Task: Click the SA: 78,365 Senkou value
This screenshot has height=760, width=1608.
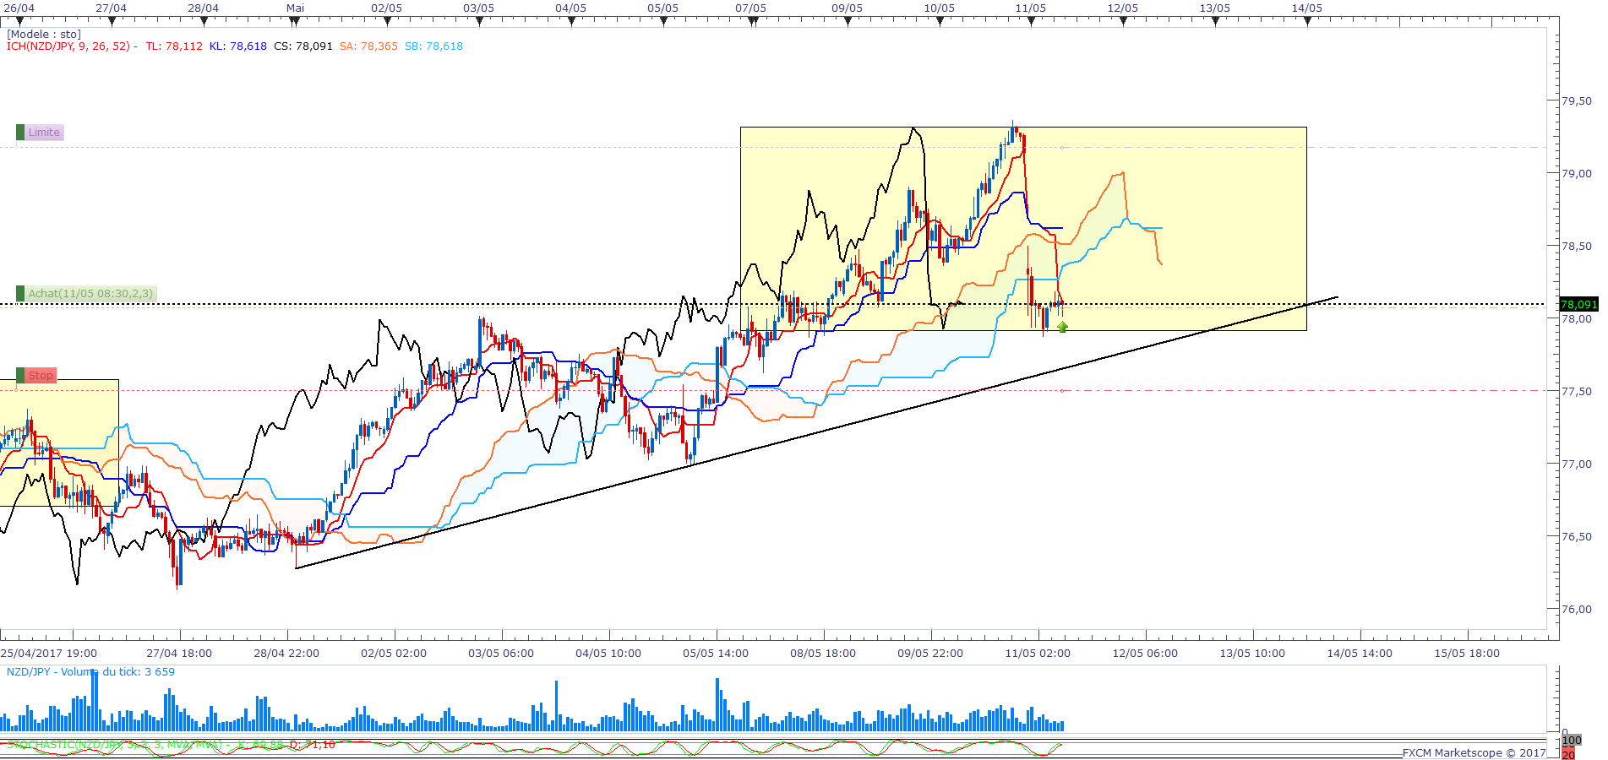Action: pos(368,46)
